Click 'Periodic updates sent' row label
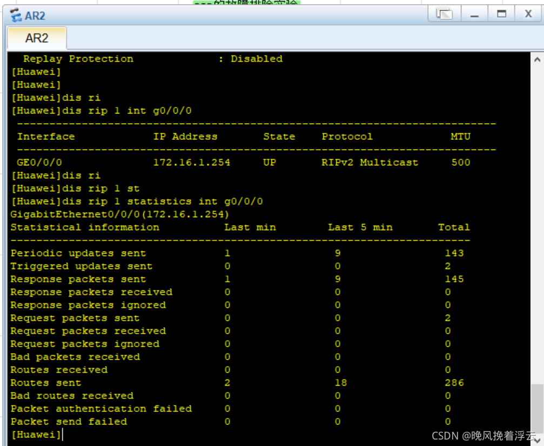This screenshot has width=544, height=446. point(78,253)
